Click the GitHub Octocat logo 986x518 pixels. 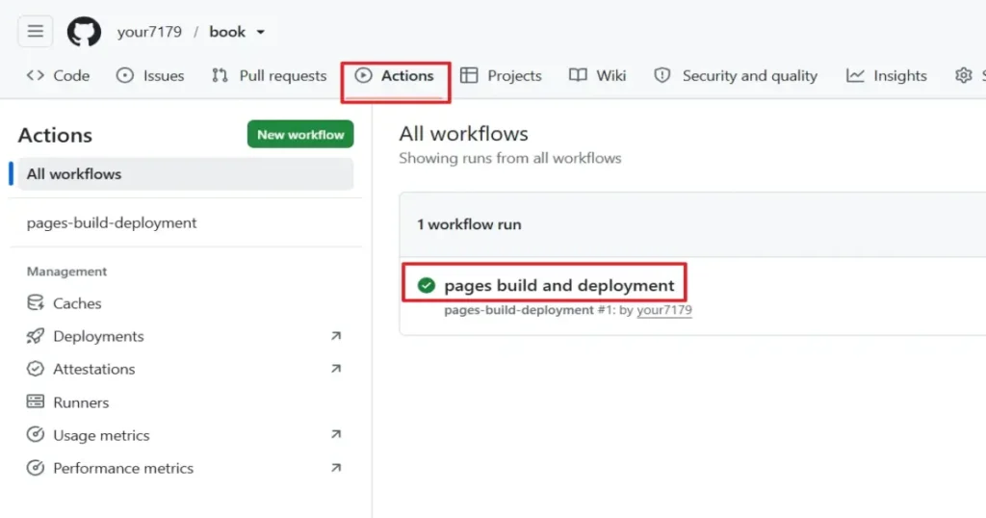tap(85, 32)
